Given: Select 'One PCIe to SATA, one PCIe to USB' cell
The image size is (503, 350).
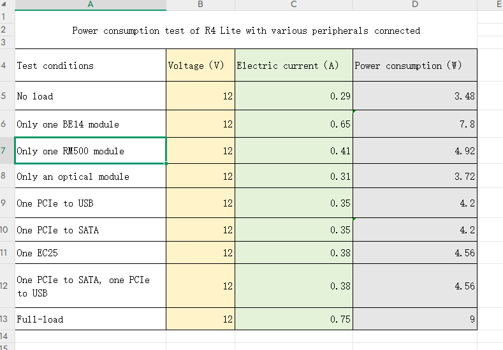Looking at the screenshot, I should pos(91,286).
